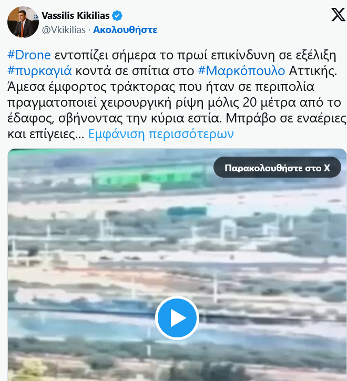Expand tweet with Εμφάνιση περισσότερων
Screen dimensions: 347x381
click(161, 133)
